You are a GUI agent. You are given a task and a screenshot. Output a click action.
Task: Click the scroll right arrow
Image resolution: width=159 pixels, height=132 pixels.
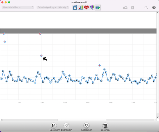pos(155,120)
